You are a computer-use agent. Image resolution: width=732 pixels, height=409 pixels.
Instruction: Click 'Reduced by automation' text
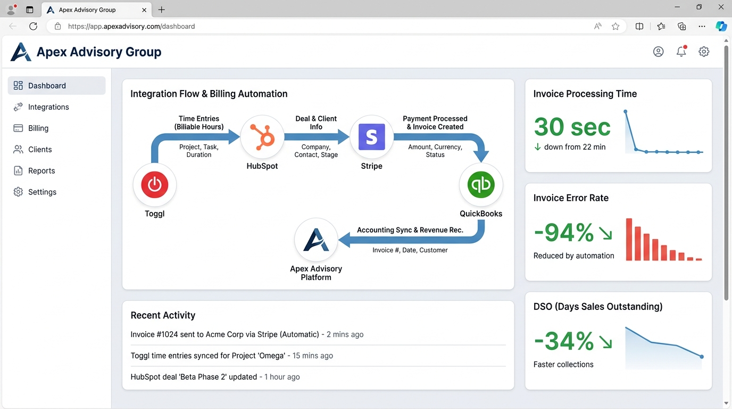573,256
